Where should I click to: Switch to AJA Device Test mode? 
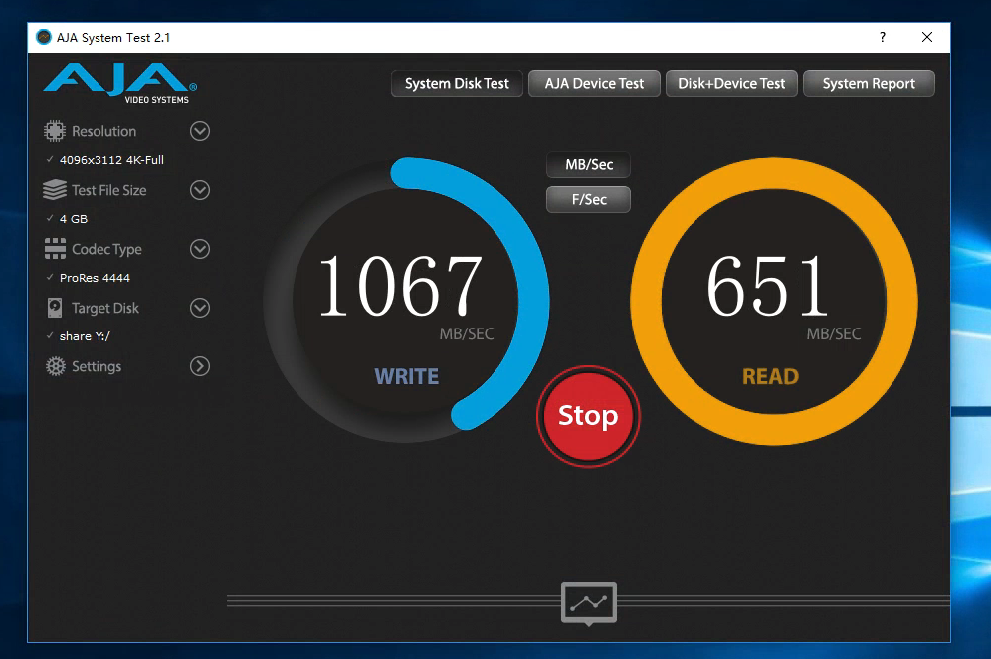point(594,83)
